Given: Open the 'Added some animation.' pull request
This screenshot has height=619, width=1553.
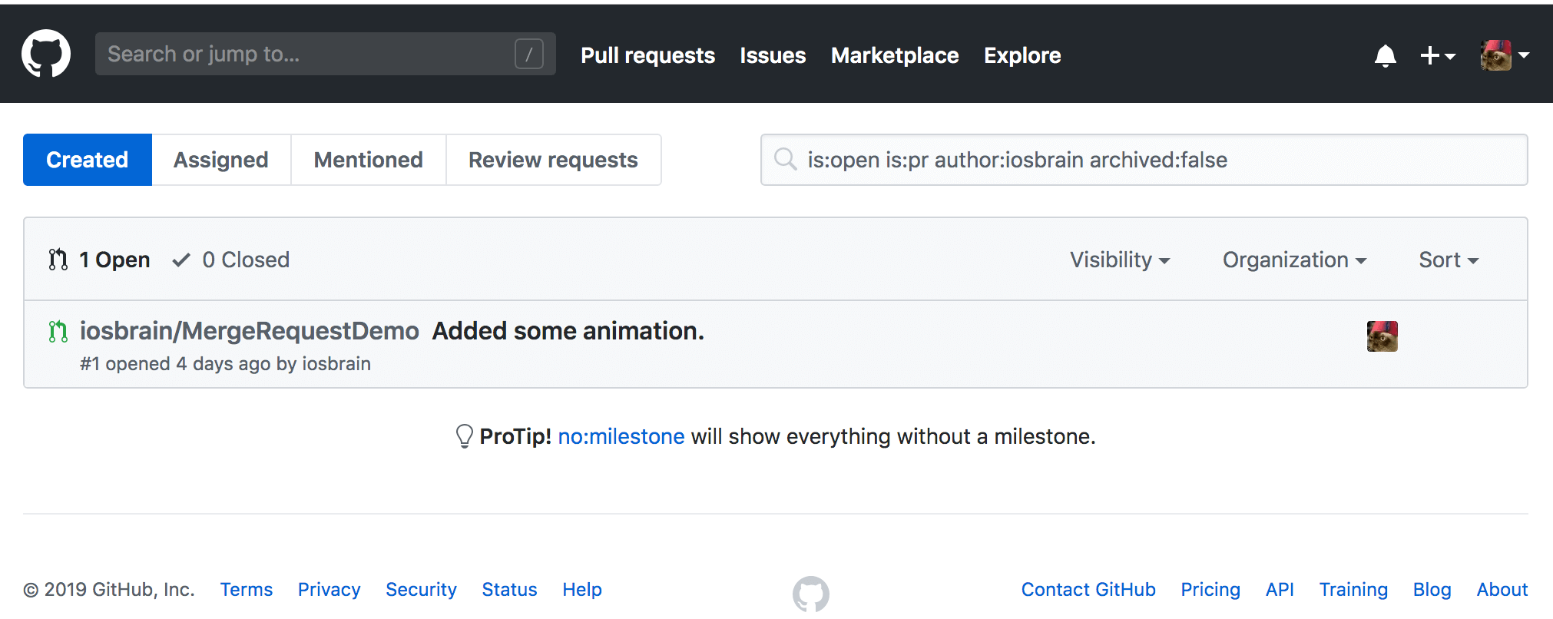Looking at the screenshot, I should point(568,331).
